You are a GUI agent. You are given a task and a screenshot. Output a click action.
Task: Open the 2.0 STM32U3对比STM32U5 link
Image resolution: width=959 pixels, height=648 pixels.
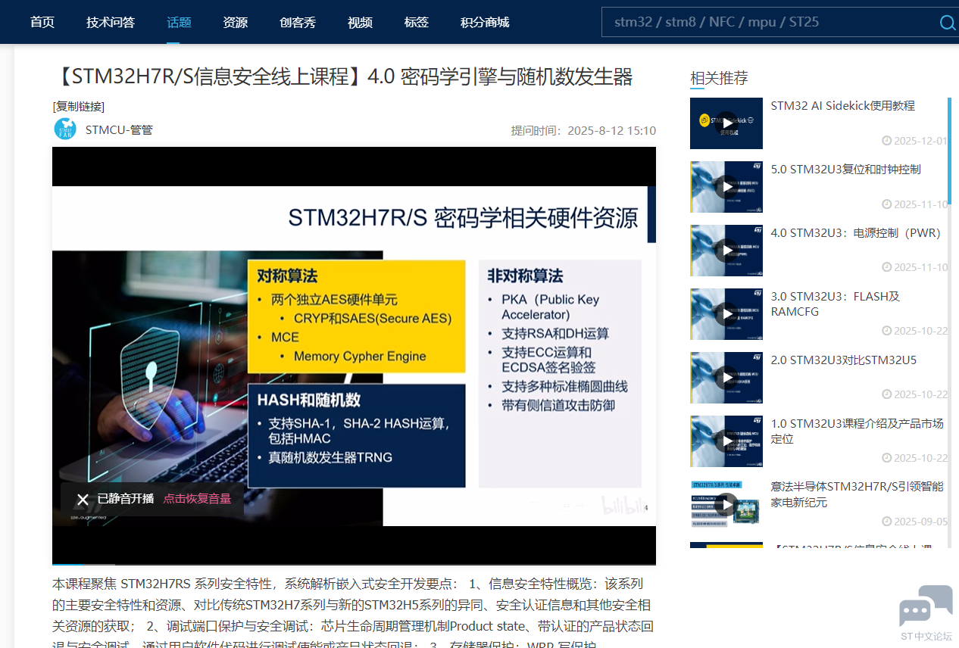coord(844,360)
